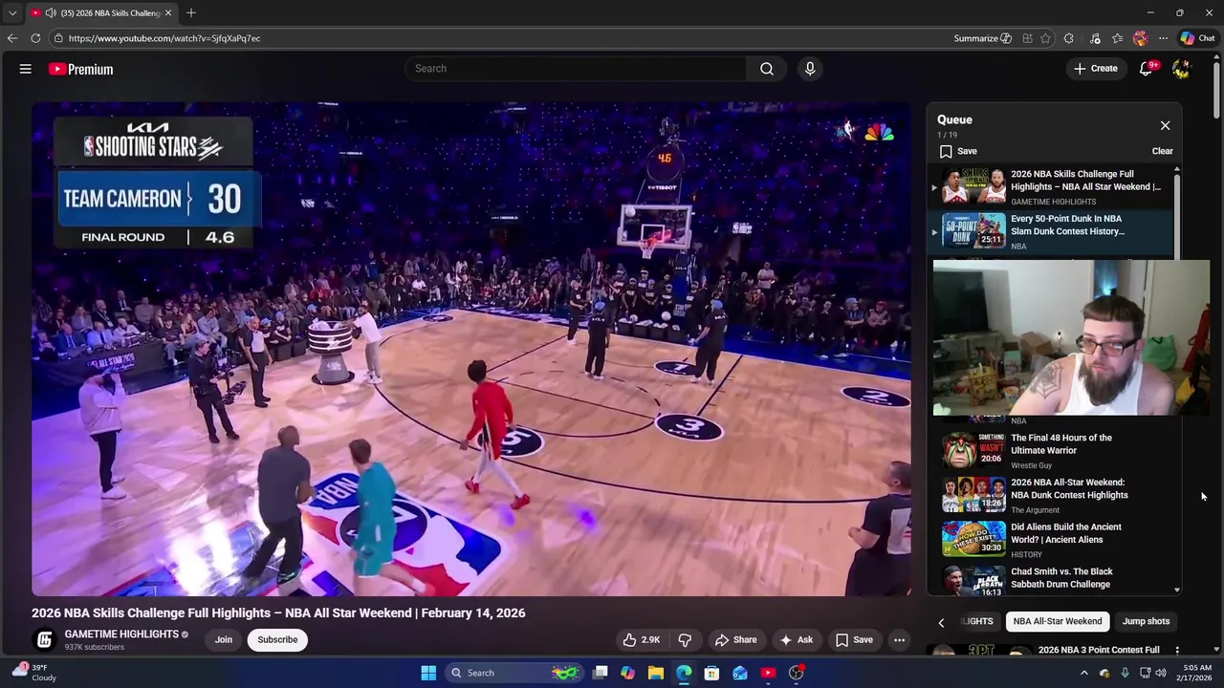Image resolution: width=1224 pixels, height=688 pixels.
Task: Open NBA Dunk Contest Highlights queue video
Action: pos(1052,495)
